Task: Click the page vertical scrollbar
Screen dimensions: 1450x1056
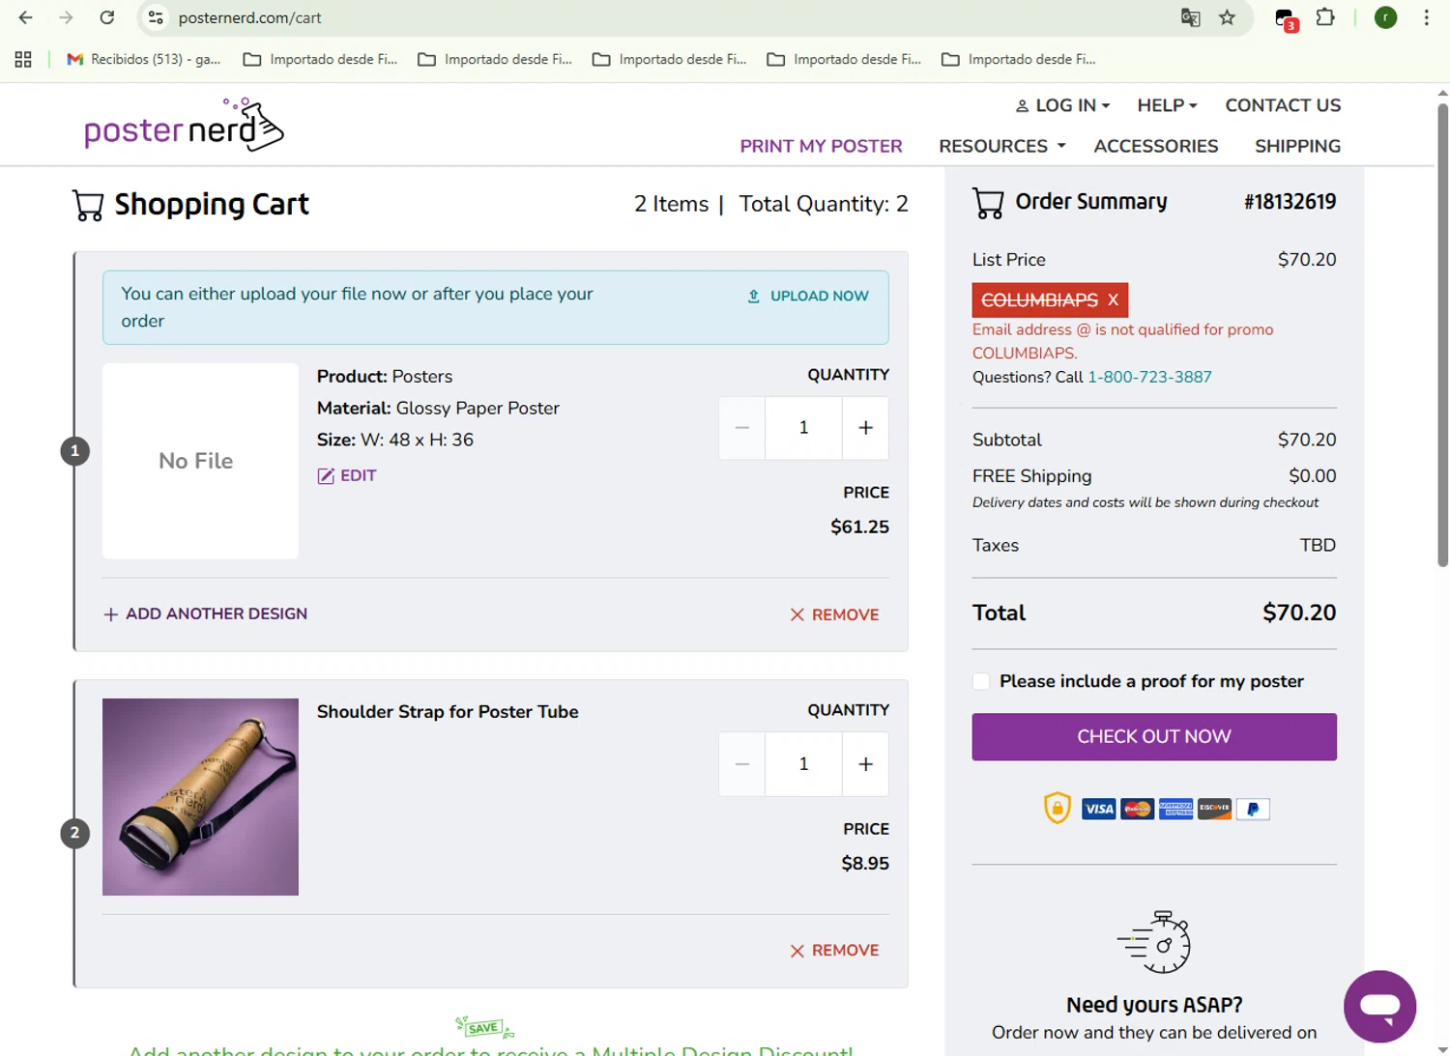Action: 1442,333
